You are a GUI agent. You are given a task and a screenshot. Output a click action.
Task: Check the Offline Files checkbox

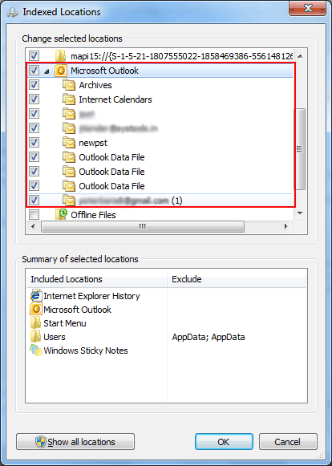tap(34, 214)
